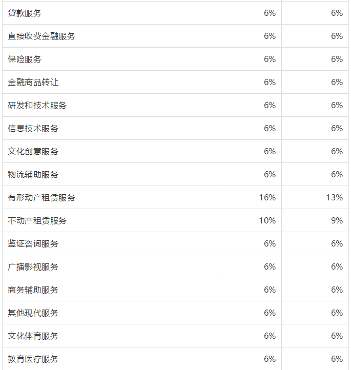Select the 物流辅助服务 row label
This screenshot has width=351, height=370.
tap(33, 175)
